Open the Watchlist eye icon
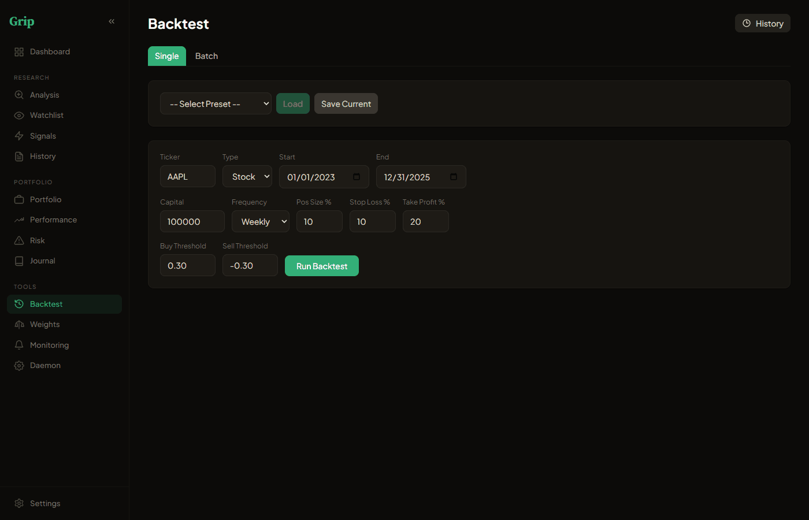The height and width of the screenshot is (520, 809). tap(18, 115)
